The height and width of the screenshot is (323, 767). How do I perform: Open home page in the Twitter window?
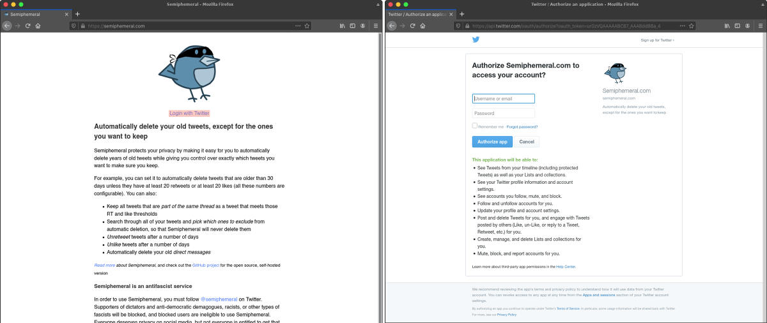click(x=422, y=26)
